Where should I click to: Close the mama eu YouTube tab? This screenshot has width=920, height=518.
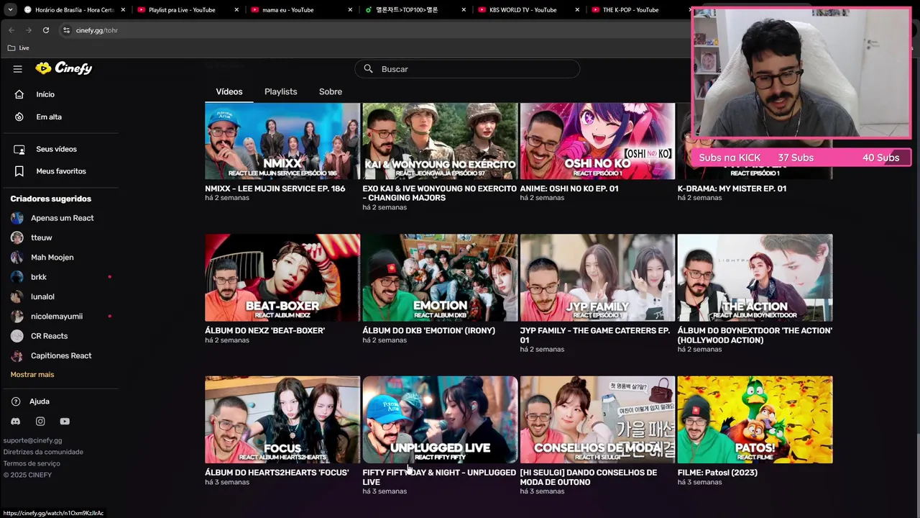pyautogui.click(x=351, y=10)
